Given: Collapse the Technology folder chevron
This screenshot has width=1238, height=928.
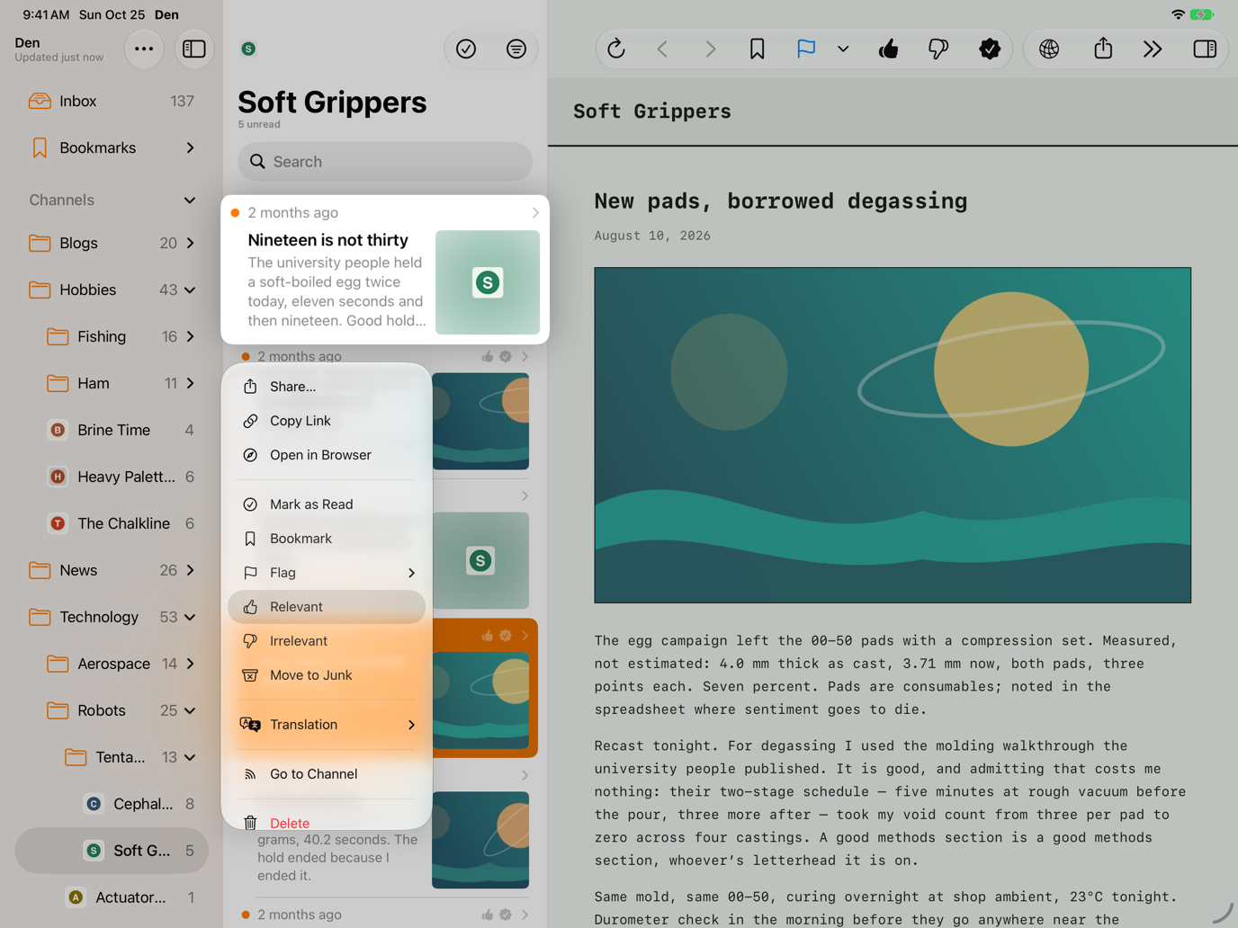Looking at the screenshot, I should [x=190, y=617].
